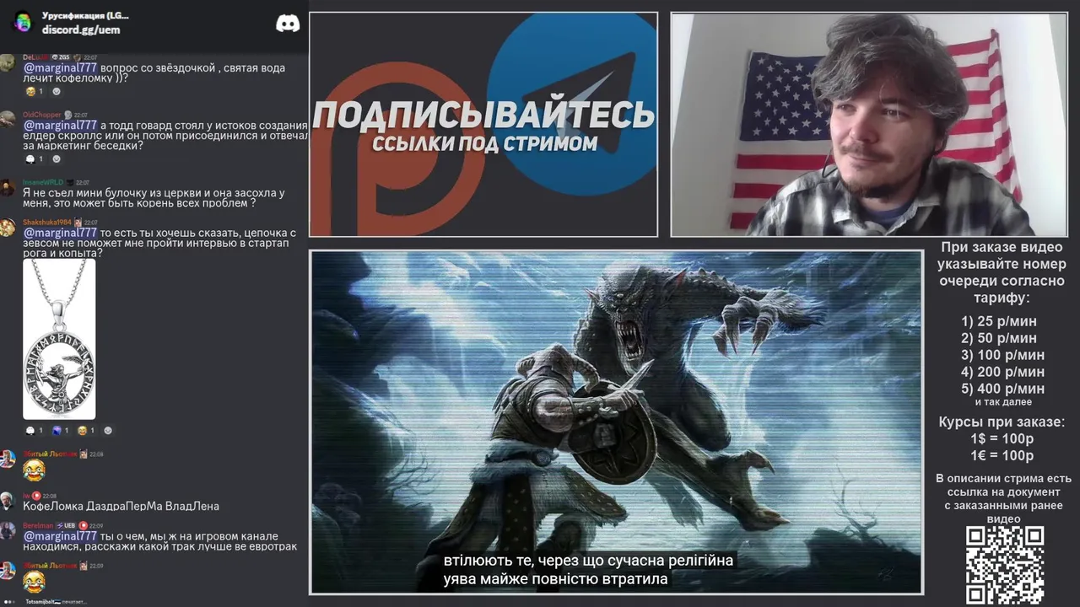Click OldChopper username

tap(41, 114)
